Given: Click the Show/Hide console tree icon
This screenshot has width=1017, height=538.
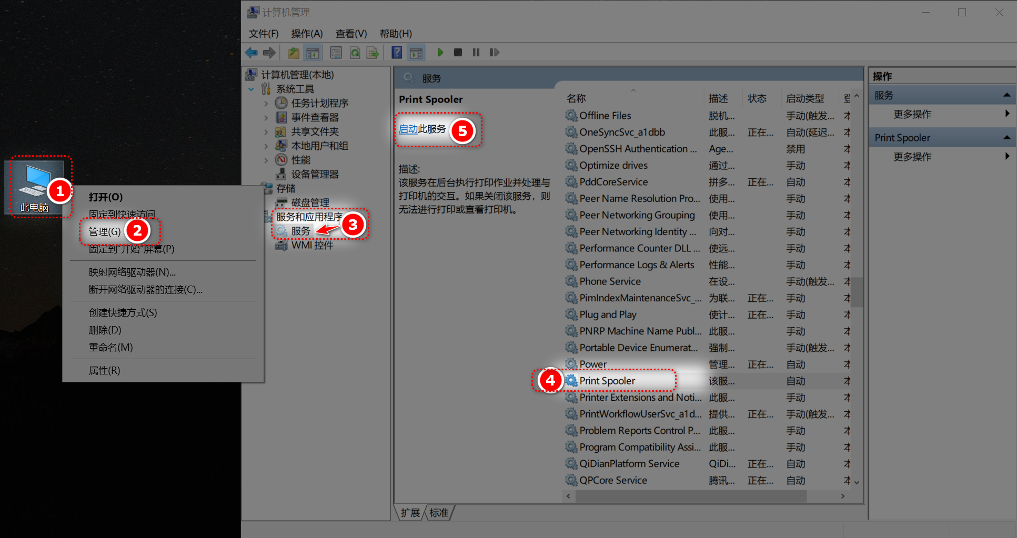Looking at the screenshot, I should click(313, 53).
